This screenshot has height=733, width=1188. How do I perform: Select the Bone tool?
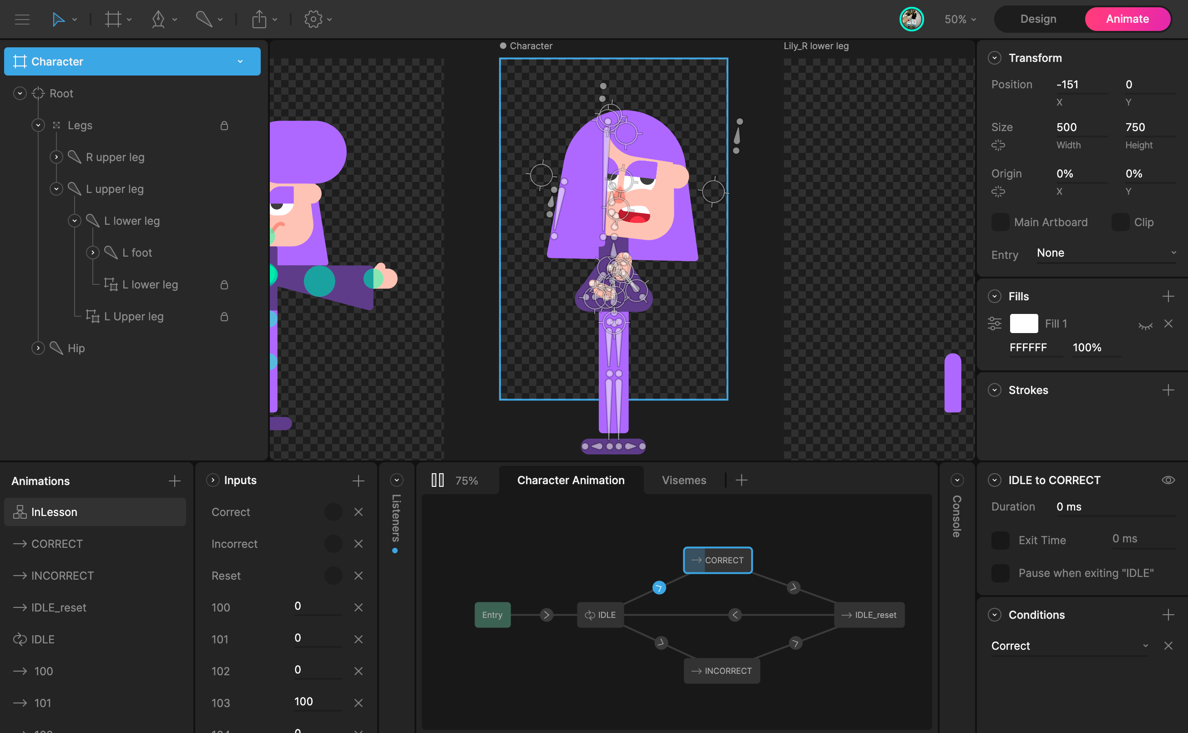(203, 20)
